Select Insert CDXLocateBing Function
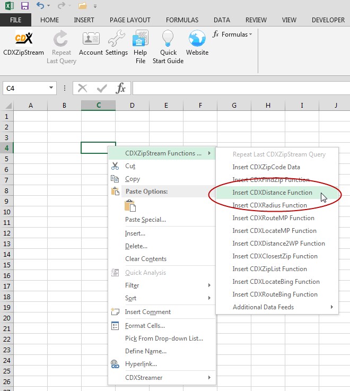 [277, 281]
